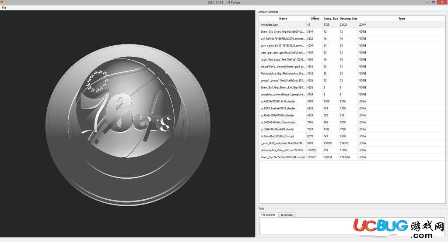
Task: Click compressed size value 630334
Action: click(x=328, y=157)
